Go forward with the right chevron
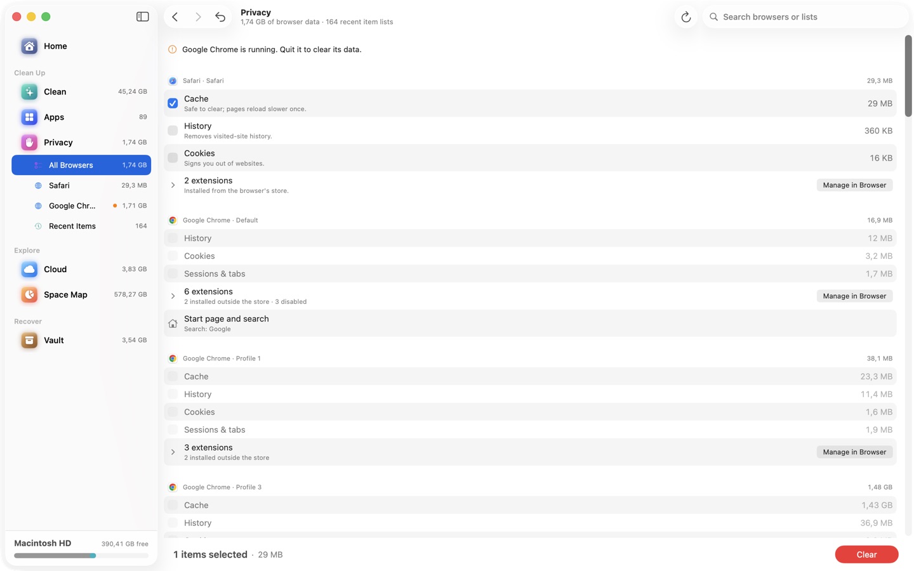The image size is (914, 571). pyautogui.click(x=198, y=17)
